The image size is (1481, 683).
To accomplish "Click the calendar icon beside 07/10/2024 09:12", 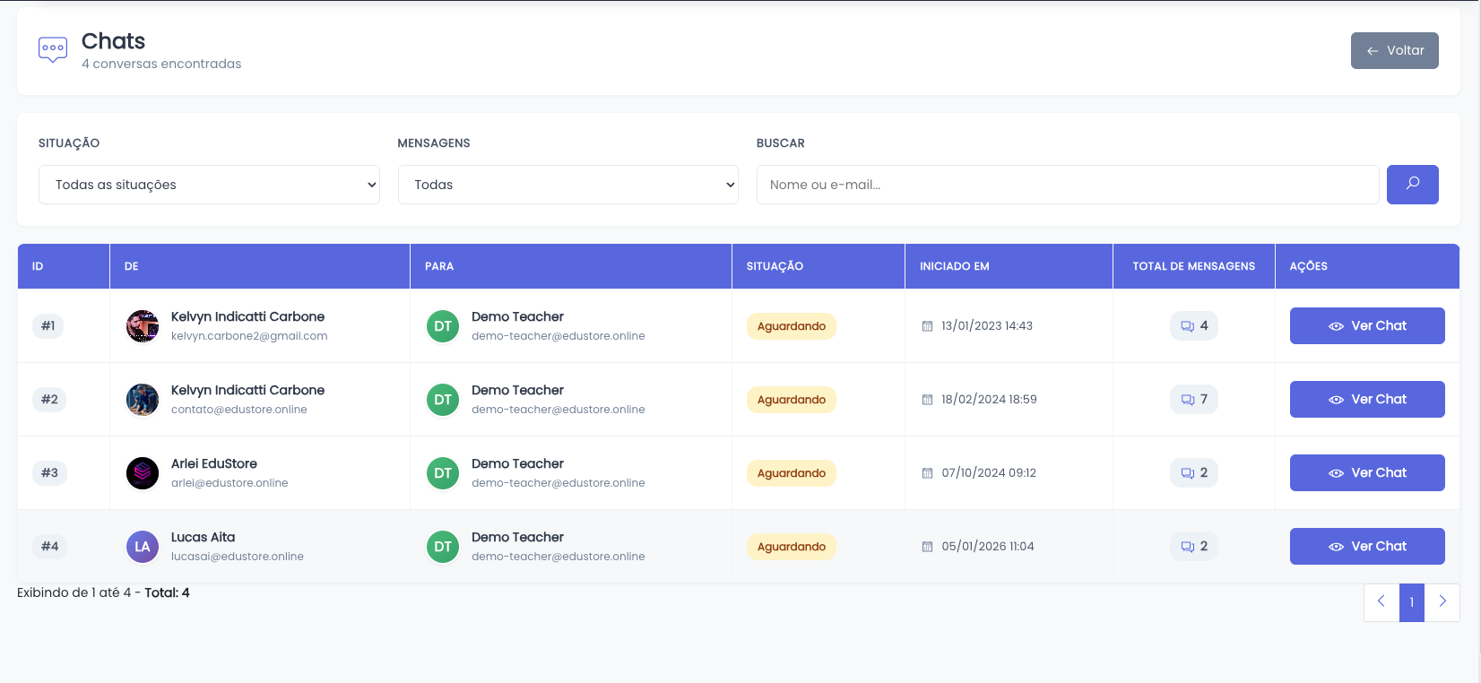I will (x=927, y=473).
